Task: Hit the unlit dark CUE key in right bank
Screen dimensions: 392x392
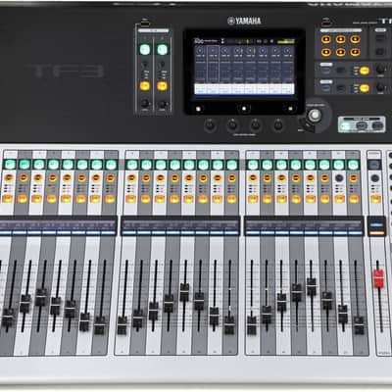Action: 339,178
